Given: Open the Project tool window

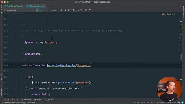Looking at the screenshot, I should tap(1, 9).
